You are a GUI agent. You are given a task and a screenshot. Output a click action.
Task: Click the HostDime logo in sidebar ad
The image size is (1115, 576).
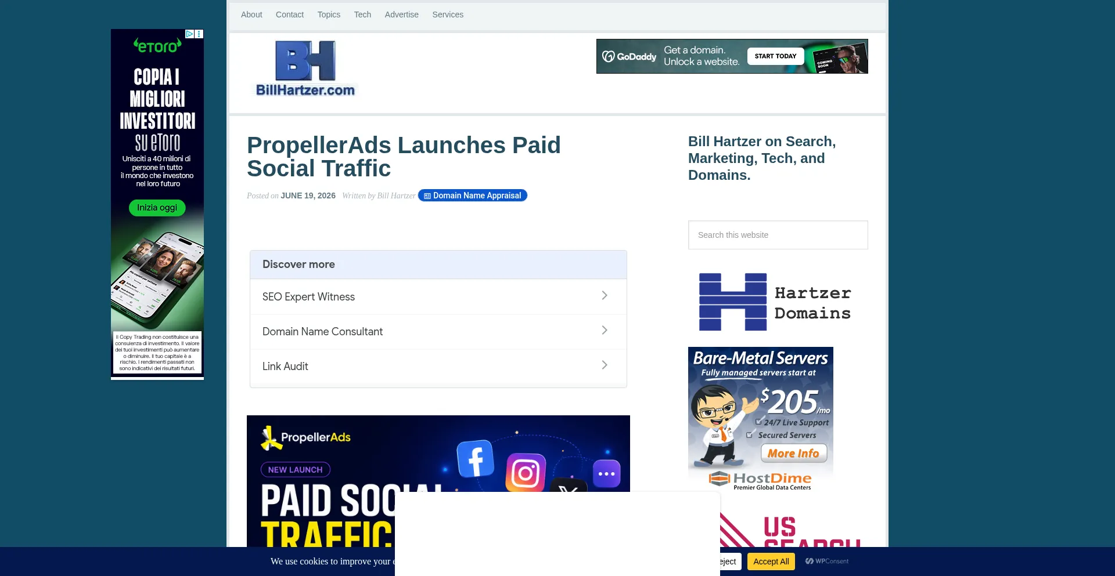tap(761, 480)
